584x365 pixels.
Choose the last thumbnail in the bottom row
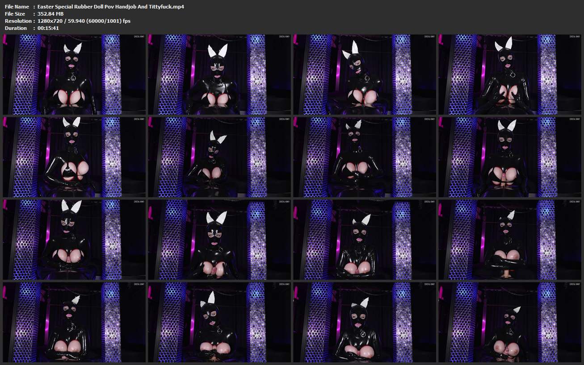coord(510,322)
